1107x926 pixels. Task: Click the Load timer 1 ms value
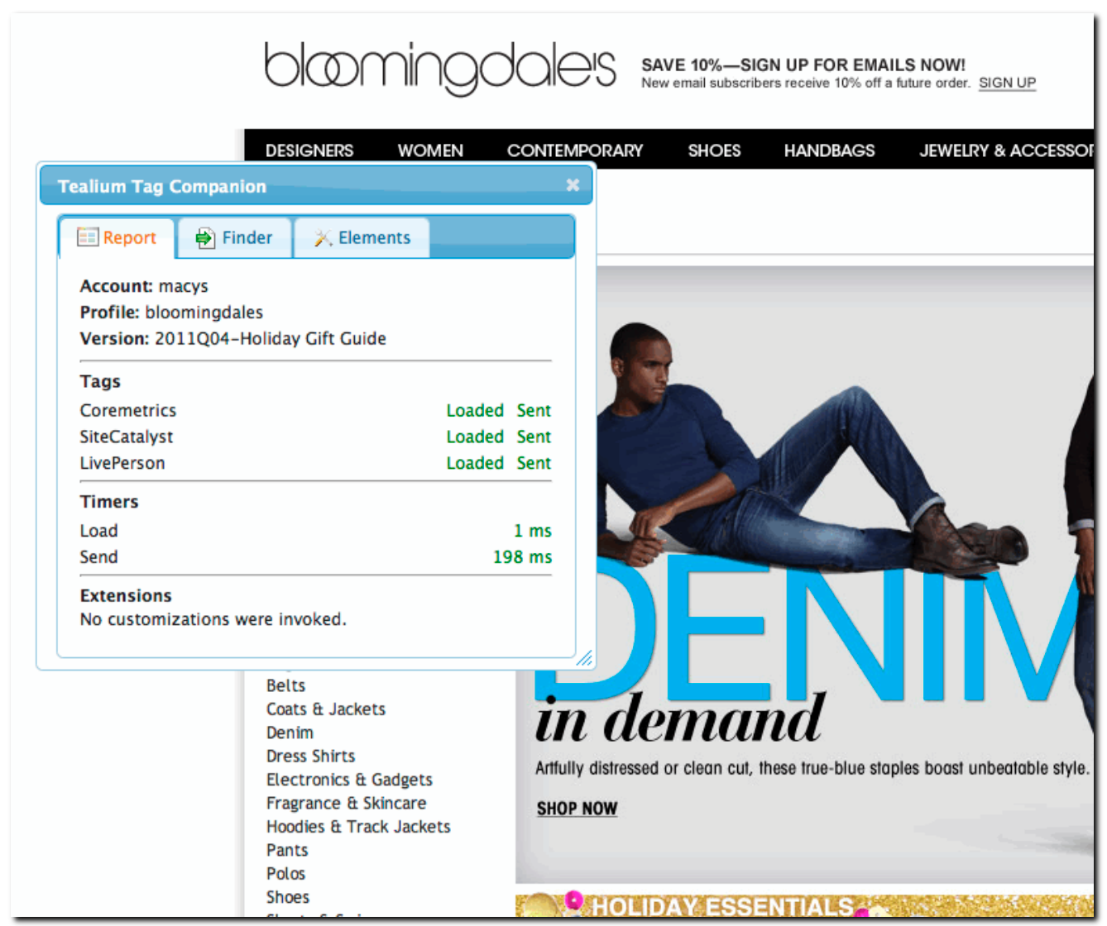point(532,531)
